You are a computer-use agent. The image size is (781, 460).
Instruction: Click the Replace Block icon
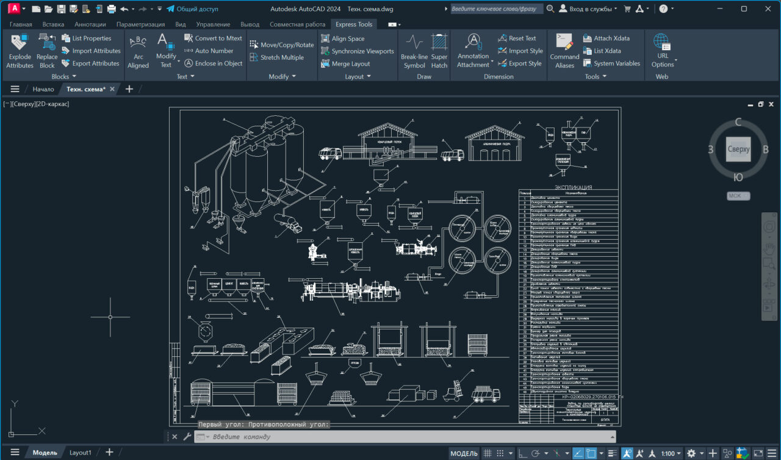[47, 51]
